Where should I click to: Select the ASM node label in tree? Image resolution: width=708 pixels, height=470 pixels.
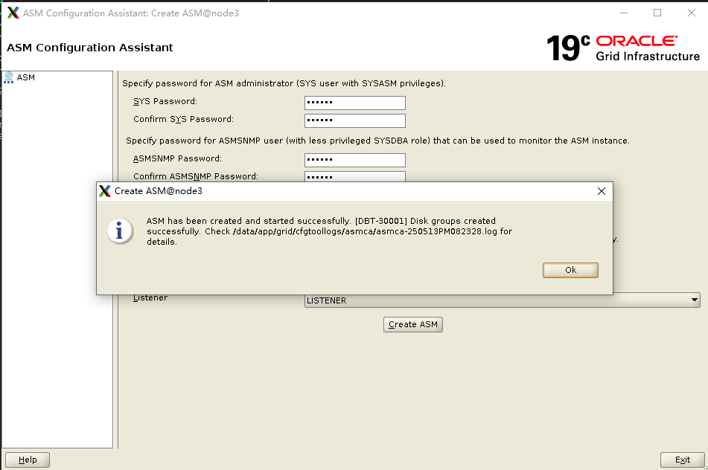tap(26, 77)
